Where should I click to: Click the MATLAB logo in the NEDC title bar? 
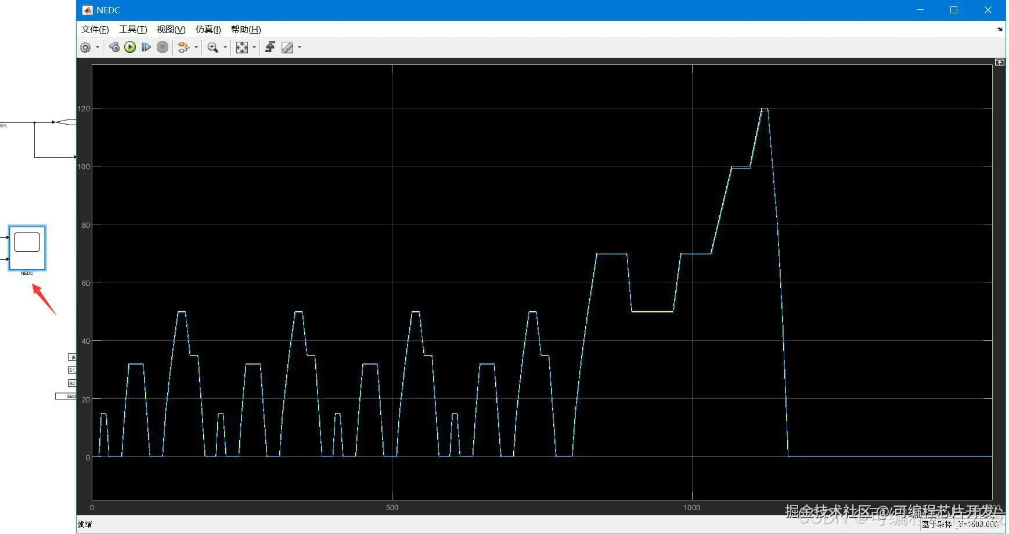tap(88, 10)
